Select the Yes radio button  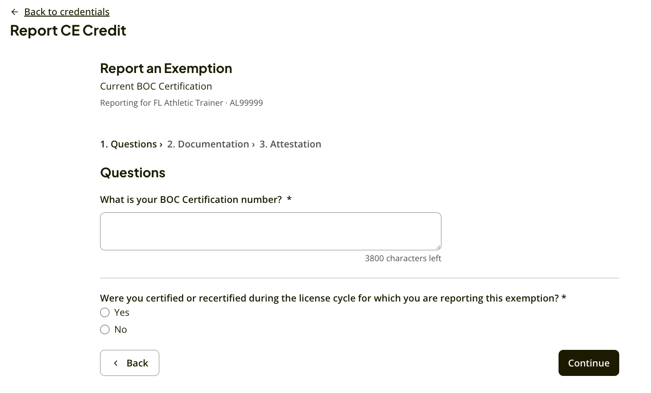[105, 312]
